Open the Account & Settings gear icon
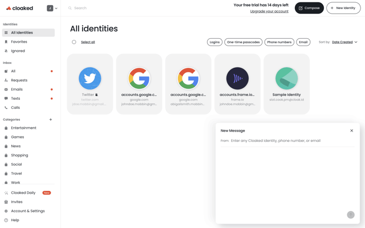 point(6,211)
